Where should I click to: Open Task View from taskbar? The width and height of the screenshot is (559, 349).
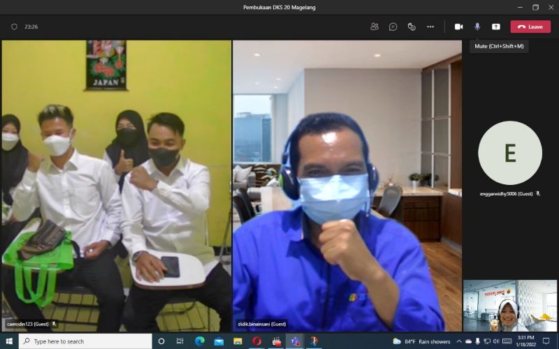pos(180,341)
